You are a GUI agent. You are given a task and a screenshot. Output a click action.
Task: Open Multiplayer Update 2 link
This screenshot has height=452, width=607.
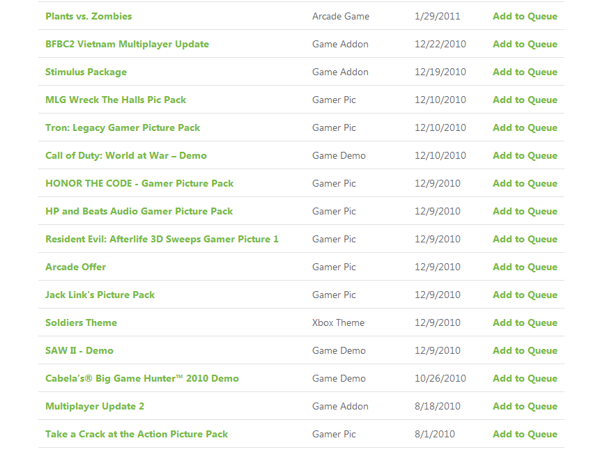[x=95, y=406]
